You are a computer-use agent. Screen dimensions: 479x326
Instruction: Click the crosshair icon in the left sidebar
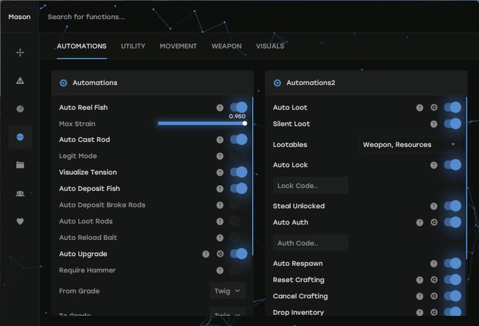(20, 52)
